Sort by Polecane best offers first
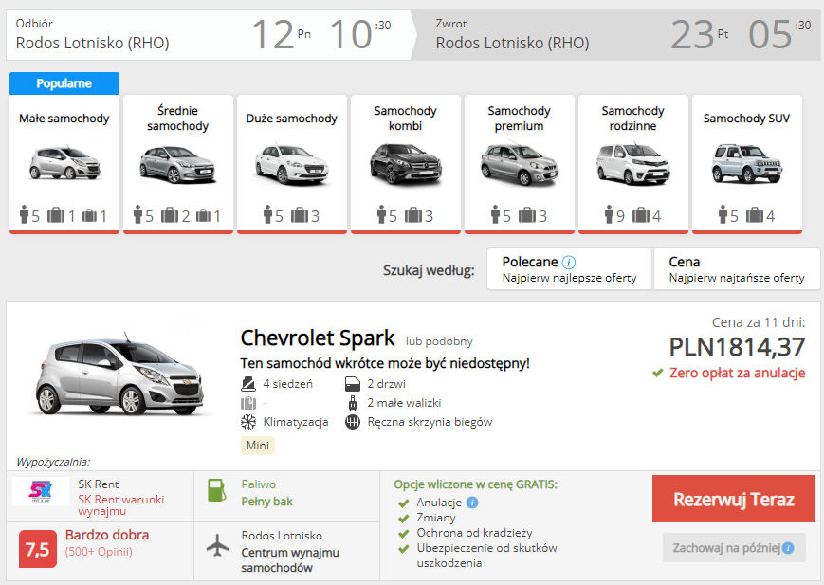Image resolution: width=824 pixels, height=585 pixels. click(569, 269)
